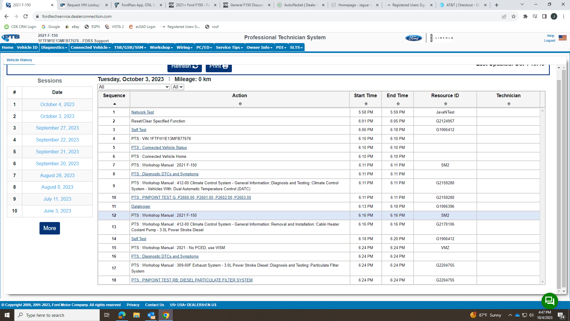Sort by End Time column arrow
This screenshot has width=570, height=321.
(398, 104)
